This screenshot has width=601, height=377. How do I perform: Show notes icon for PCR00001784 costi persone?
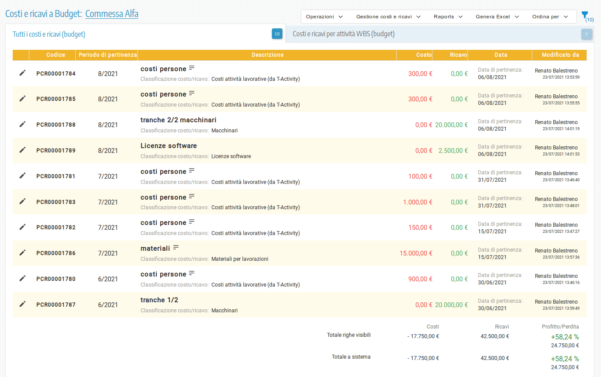click(192, 68)
